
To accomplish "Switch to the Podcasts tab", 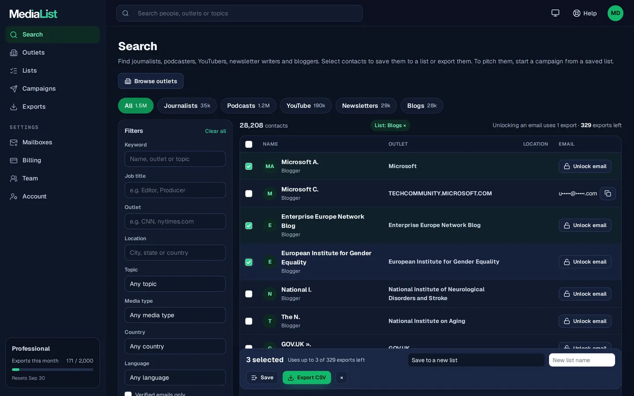I will coord(248,106).
